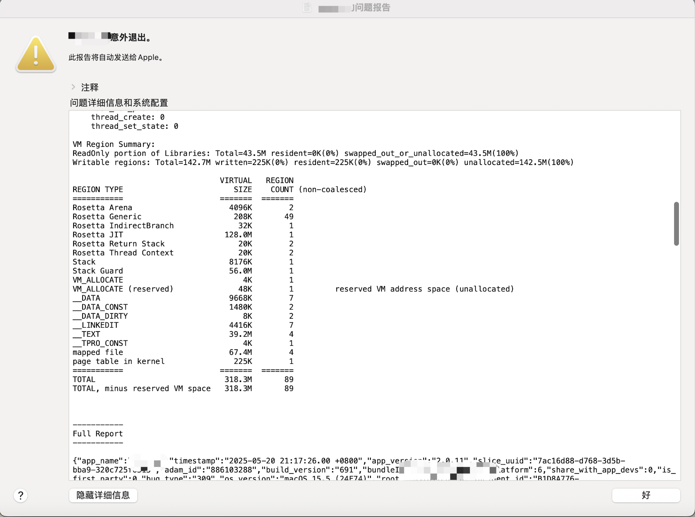Click the 'VIRTUAL' column header
This screenshot has height=517, width=695.
(236, 180)
